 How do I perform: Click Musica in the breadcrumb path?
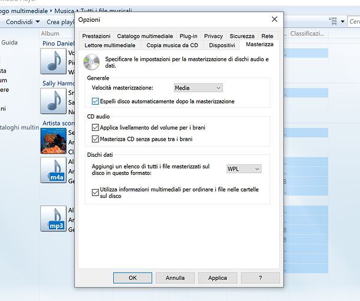tap(64, 11)
